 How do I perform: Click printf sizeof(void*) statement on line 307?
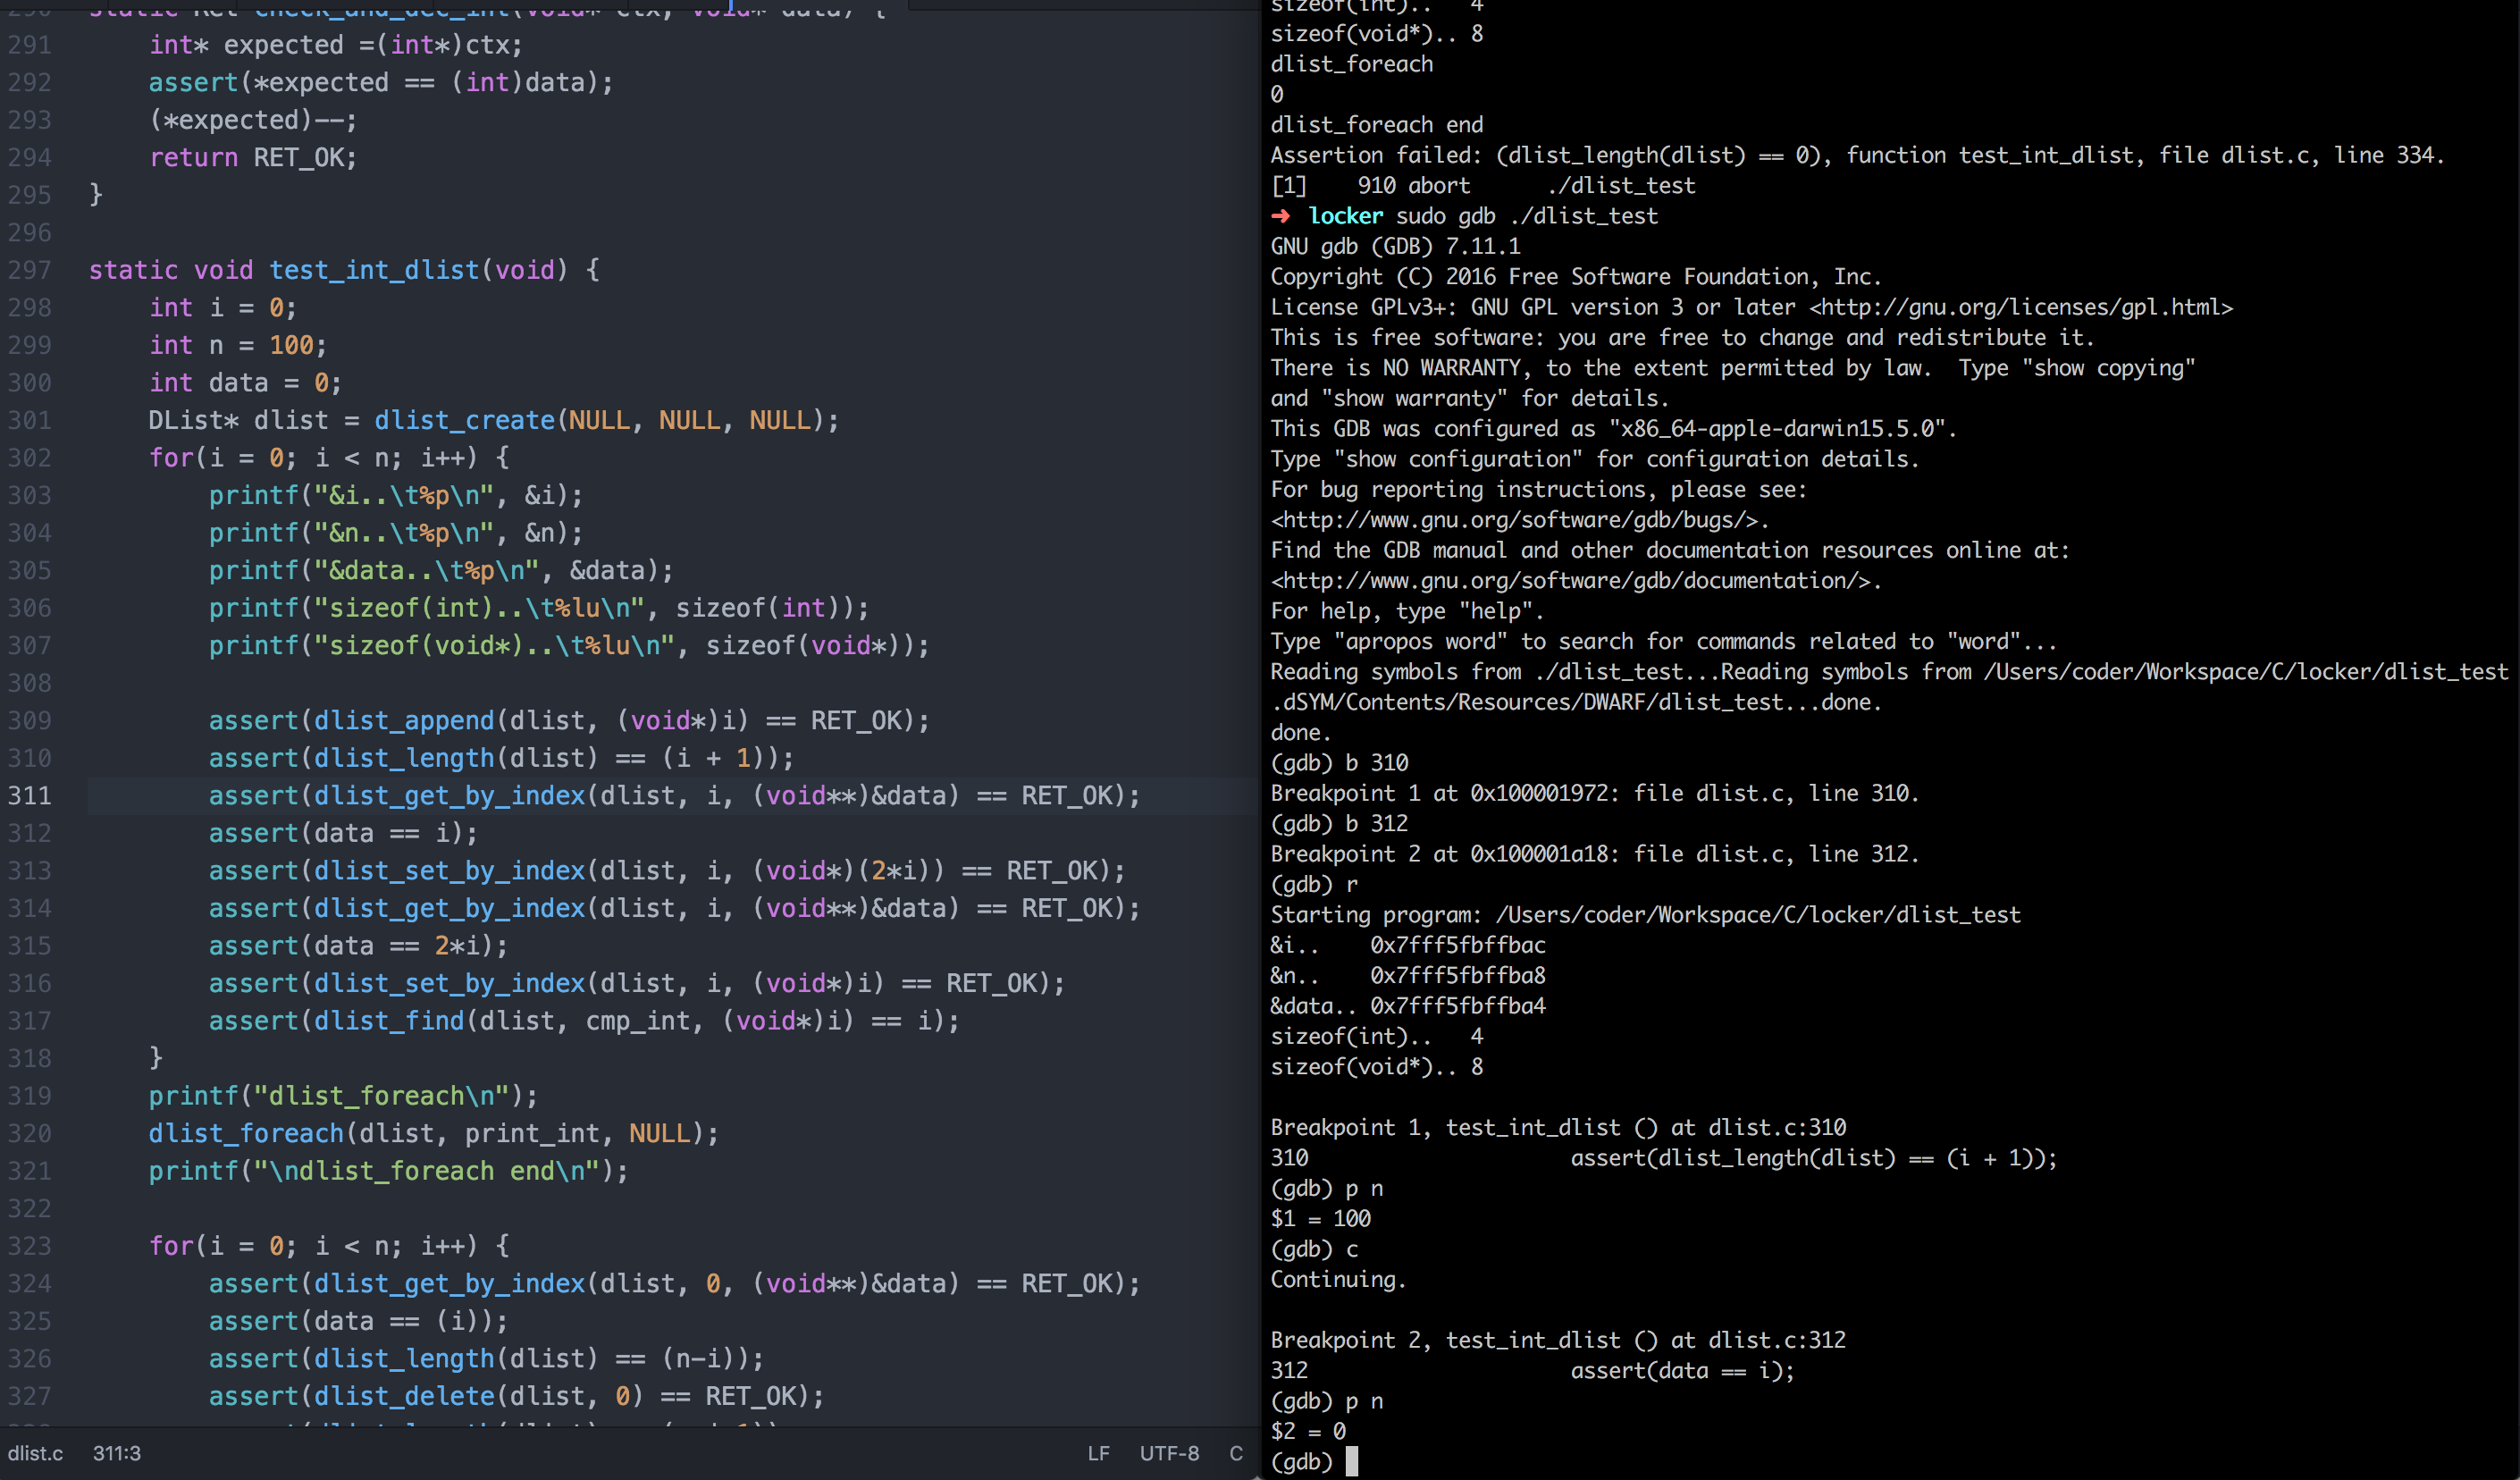point(569,646)
